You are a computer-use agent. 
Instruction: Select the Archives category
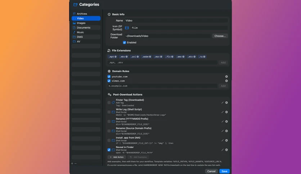[86, 14]
